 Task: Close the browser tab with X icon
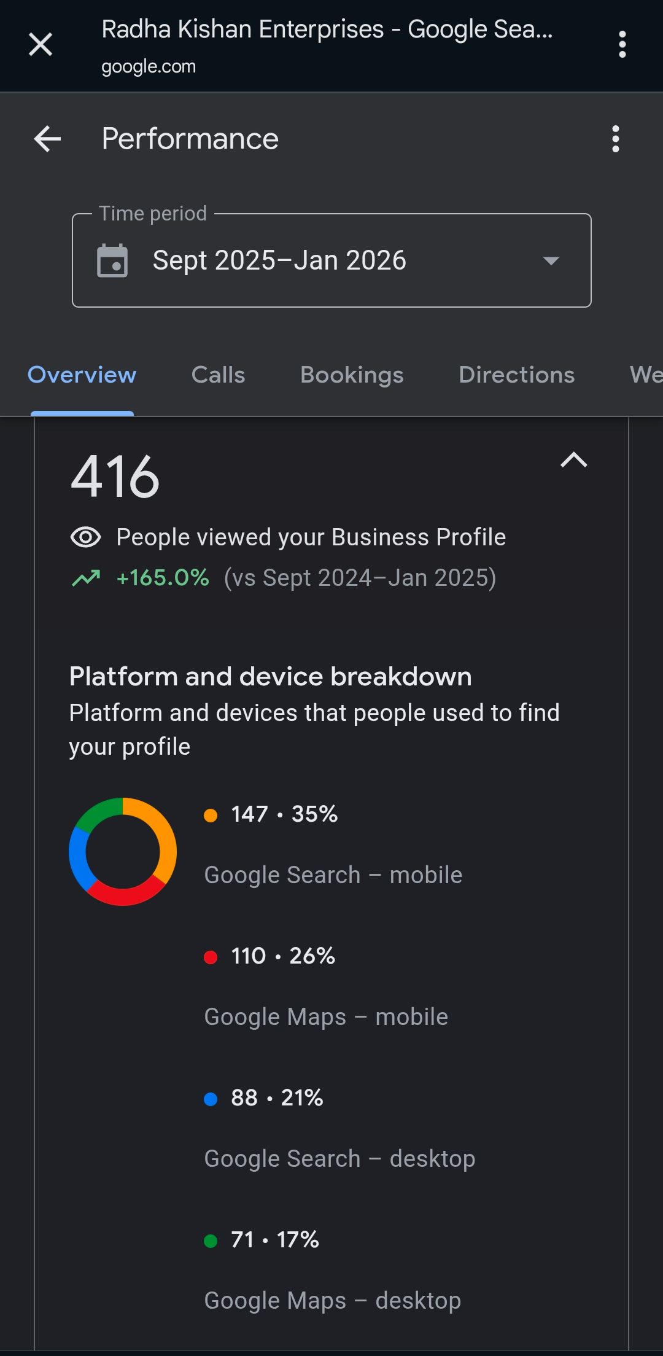click(41, 44)
